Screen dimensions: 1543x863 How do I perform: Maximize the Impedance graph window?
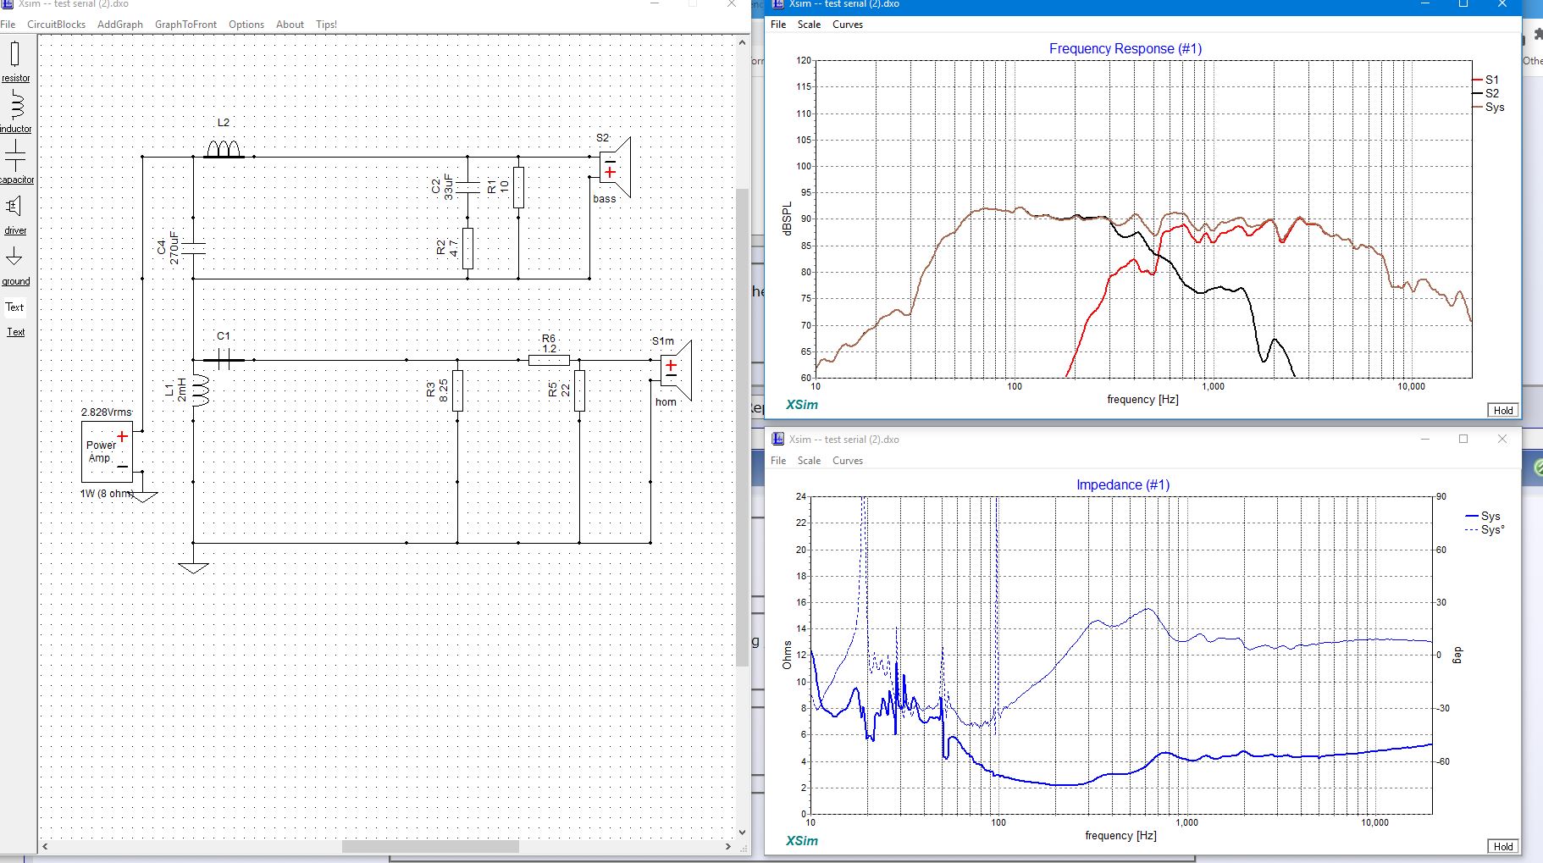pyautogui.click(x=1463, y=439)
